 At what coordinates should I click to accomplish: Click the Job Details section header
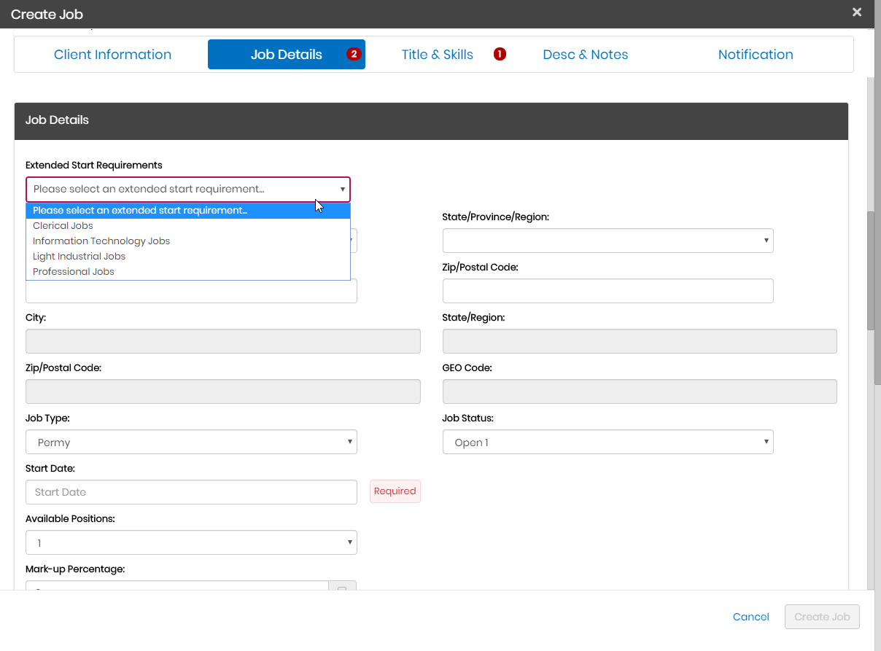click(431, 121)
